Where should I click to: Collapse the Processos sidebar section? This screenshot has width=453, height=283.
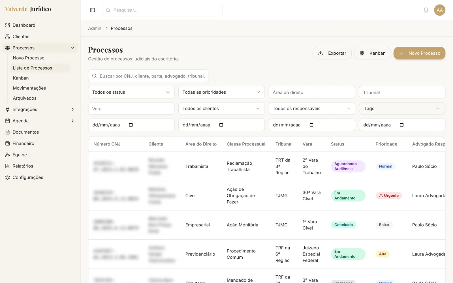tap(73, 48)
